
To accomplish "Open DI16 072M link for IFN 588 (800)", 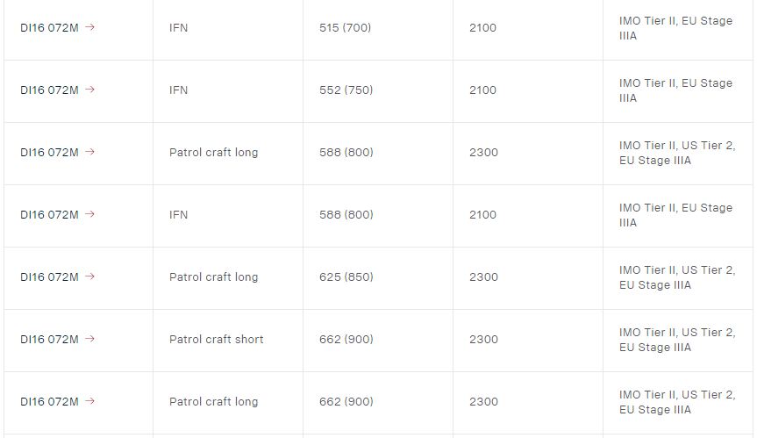I will (x=49, y=215).
